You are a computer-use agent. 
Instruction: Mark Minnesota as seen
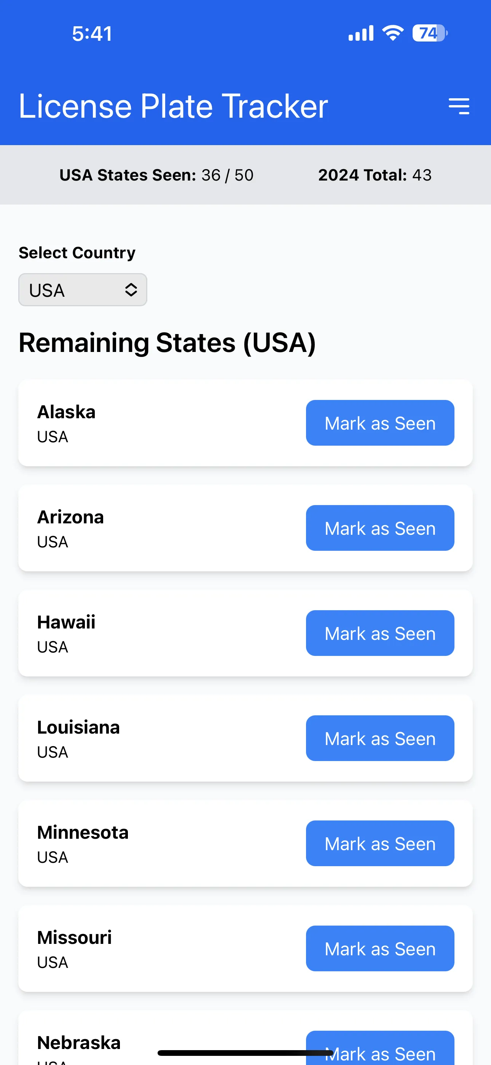coord(380,843)
